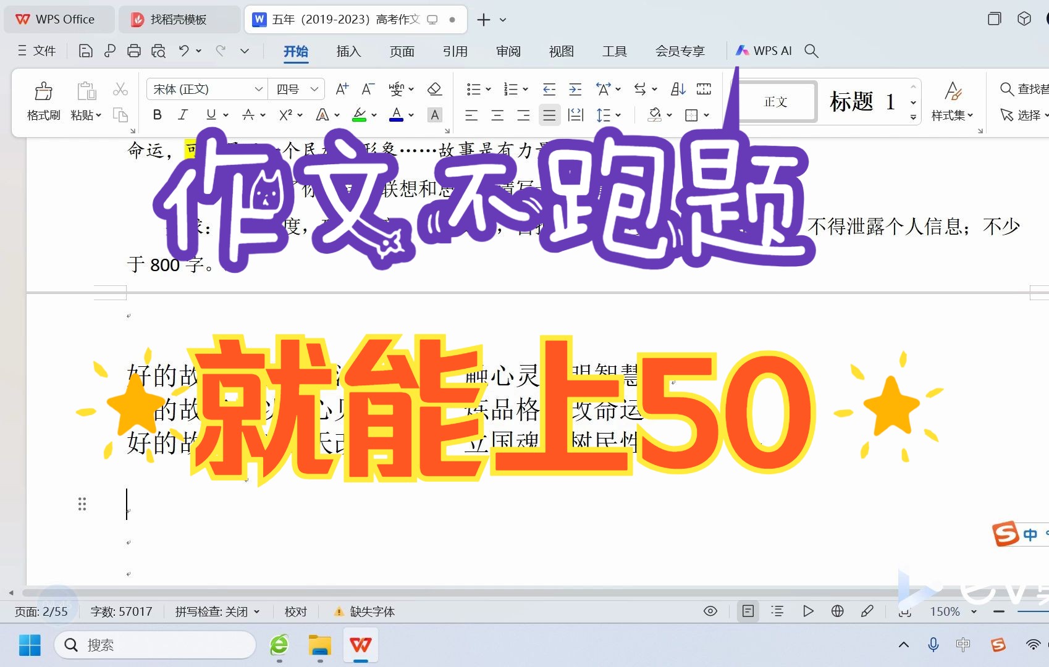Switch to the 插入 tab
1049x667 pixels.
click(x=348, y=51)
